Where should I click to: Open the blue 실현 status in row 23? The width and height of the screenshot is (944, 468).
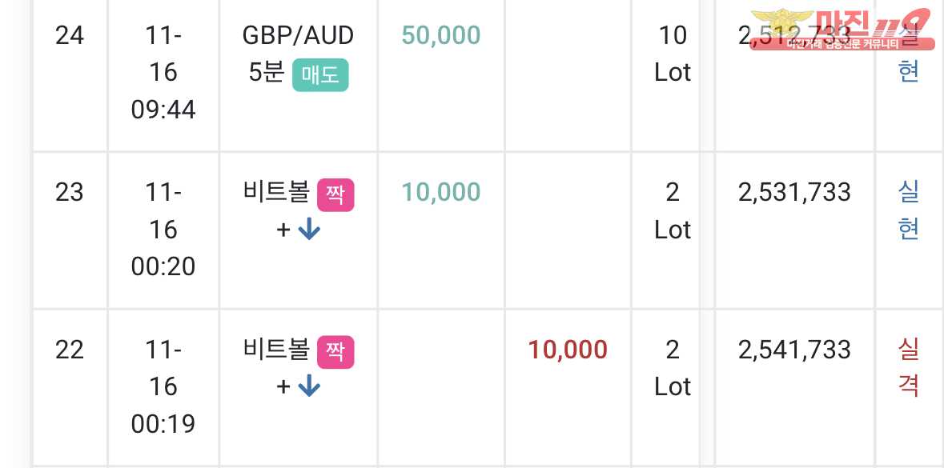[x=908, y=210]
